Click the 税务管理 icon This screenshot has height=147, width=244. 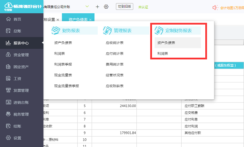[8, 114]
